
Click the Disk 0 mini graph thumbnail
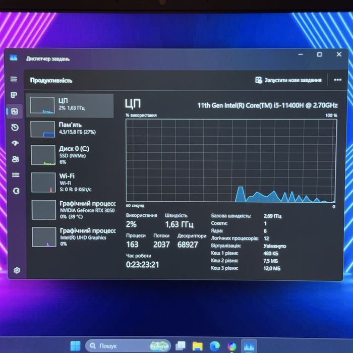tap(43, 155)
